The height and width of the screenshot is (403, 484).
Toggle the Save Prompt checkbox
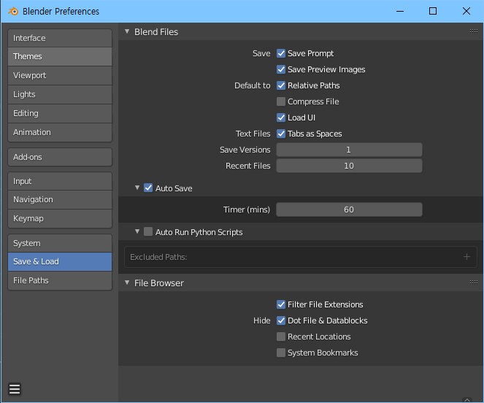(x=281, y=53)
